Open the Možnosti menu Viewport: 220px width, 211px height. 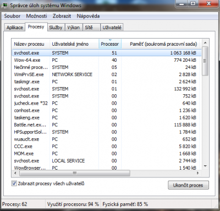click(36, 16)
